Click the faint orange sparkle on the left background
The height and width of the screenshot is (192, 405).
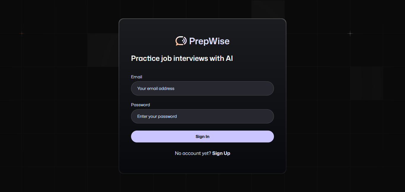click(x=22, y=34)
